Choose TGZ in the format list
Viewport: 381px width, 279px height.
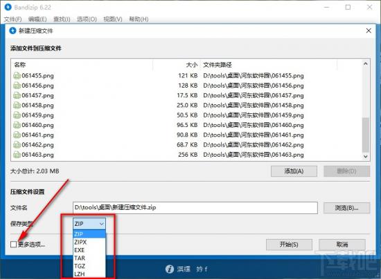pos(89,266)
